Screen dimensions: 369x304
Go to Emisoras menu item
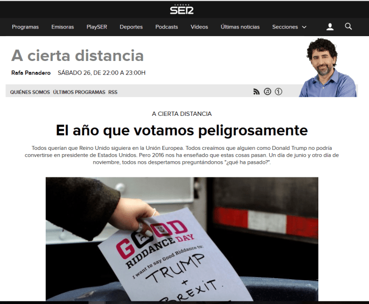[x=62, y=27]
